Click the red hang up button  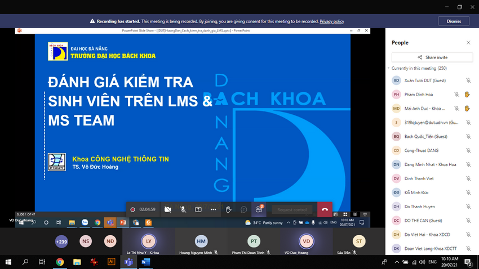coord(325,209)
